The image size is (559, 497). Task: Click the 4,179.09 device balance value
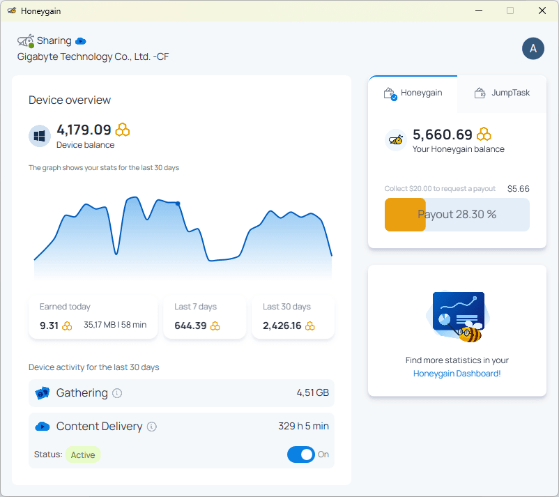point(84,130)
